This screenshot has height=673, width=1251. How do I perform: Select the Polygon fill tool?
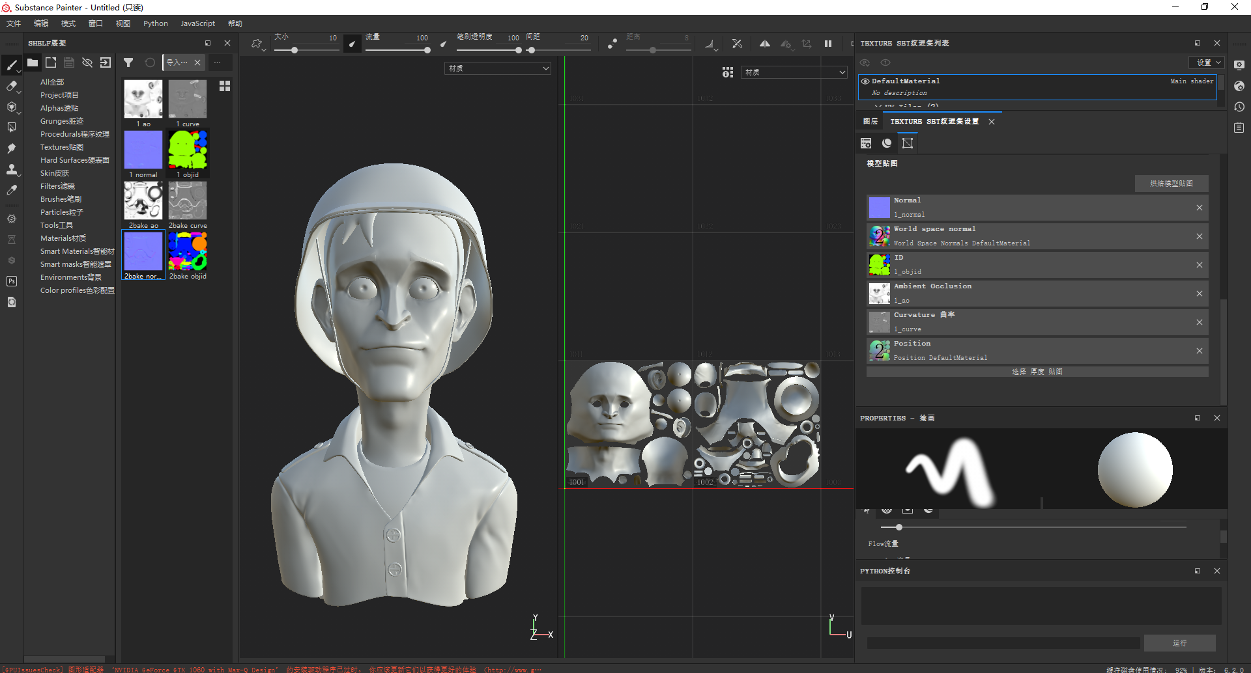pos(12,128)
